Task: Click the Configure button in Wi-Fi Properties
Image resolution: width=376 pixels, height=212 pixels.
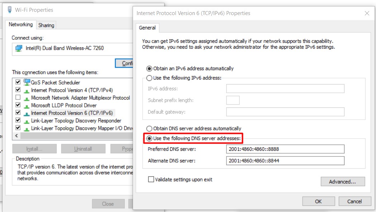Action: point(124,63)
